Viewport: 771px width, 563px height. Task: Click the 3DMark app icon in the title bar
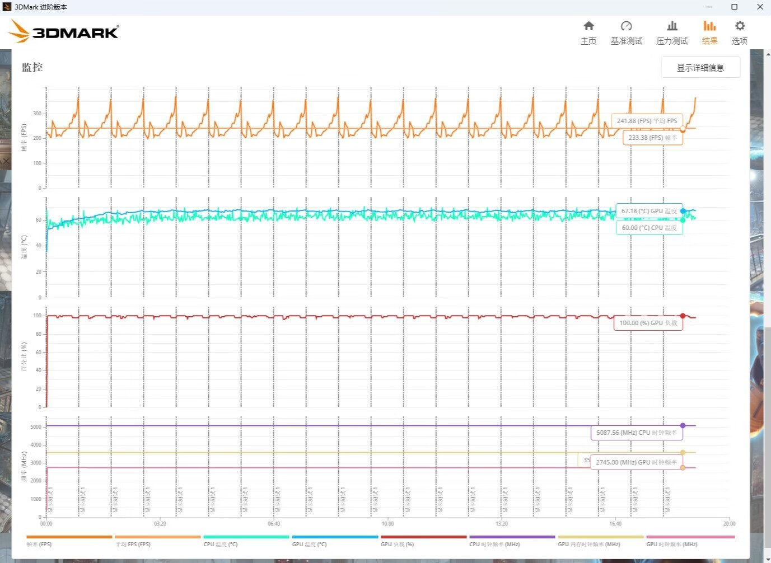point(7,7)
